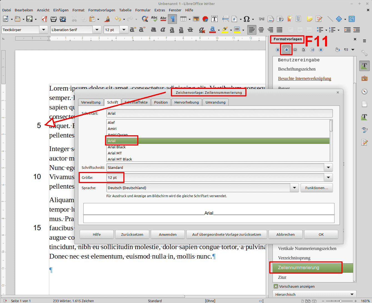Open font color dropdown arrow
372x303 pixels.
pos(219,30)
